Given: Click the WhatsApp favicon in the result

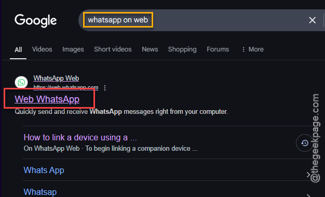Looking at the screenshot, I should 21,83.
